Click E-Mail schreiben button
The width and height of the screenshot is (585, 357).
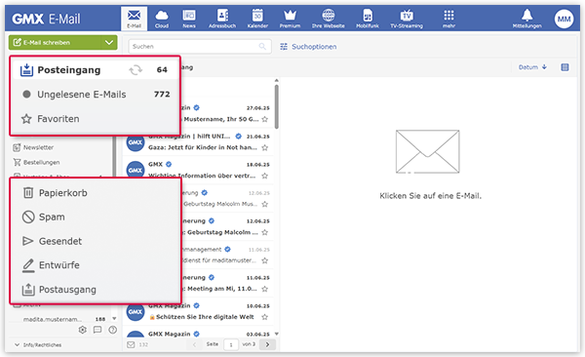click(x=55, y=43)
